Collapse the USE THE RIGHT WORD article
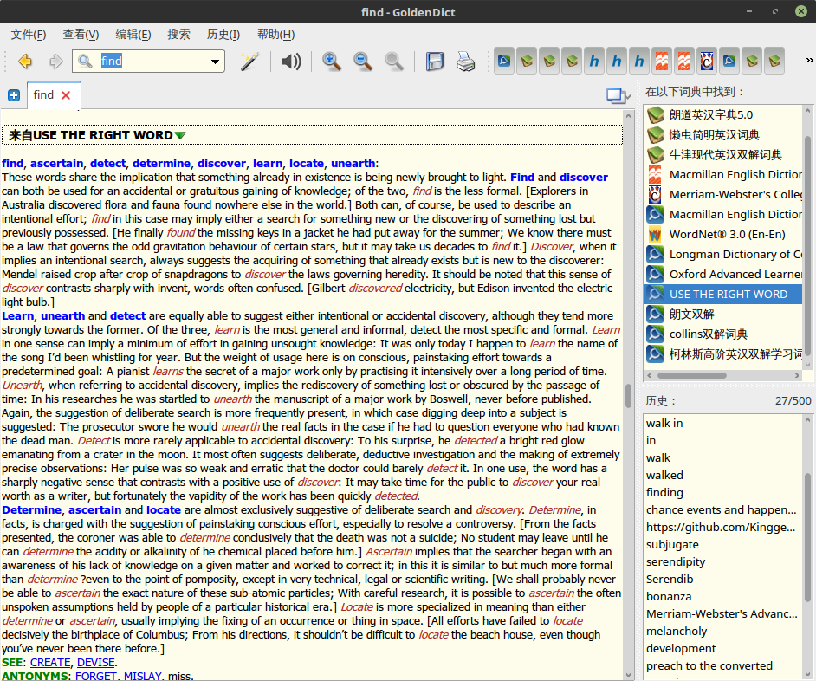 click(x=180, y=135)
